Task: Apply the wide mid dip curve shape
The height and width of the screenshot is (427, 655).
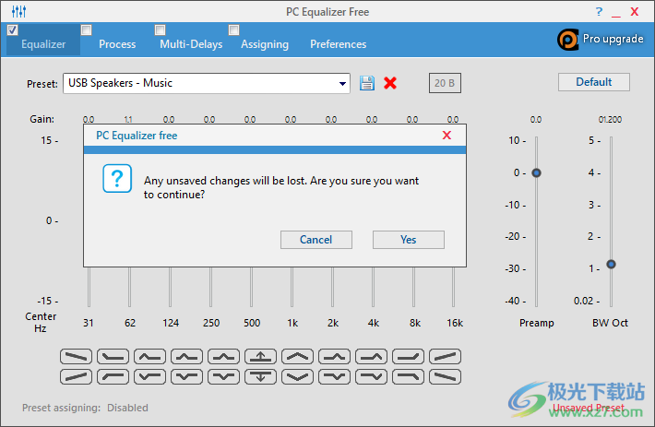Action: 297,376
